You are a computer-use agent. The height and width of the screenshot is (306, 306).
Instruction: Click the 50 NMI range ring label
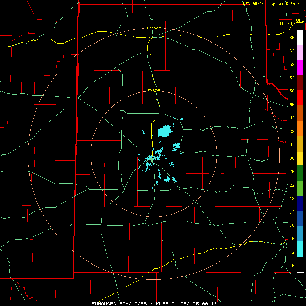(x=154, y=91)
